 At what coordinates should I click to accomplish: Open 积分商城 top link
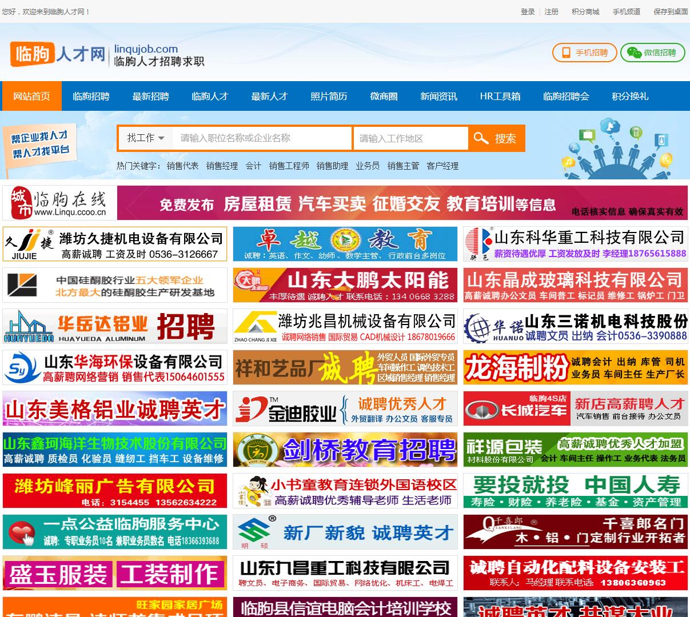pos(585,11)
